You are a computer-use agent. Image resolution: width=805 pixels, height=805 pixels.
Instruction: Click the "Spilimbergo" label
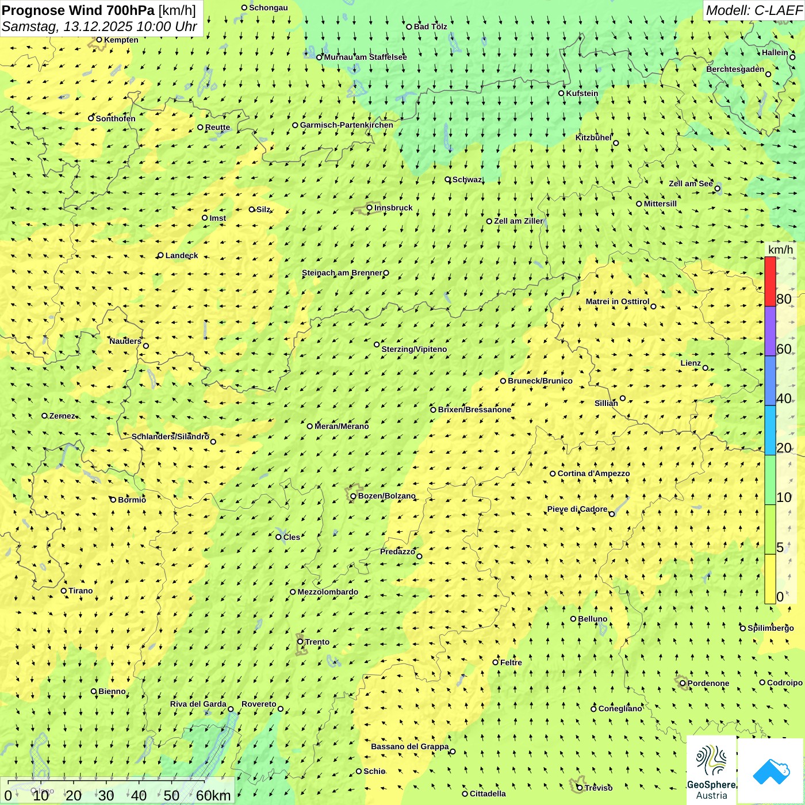[770, 628]
